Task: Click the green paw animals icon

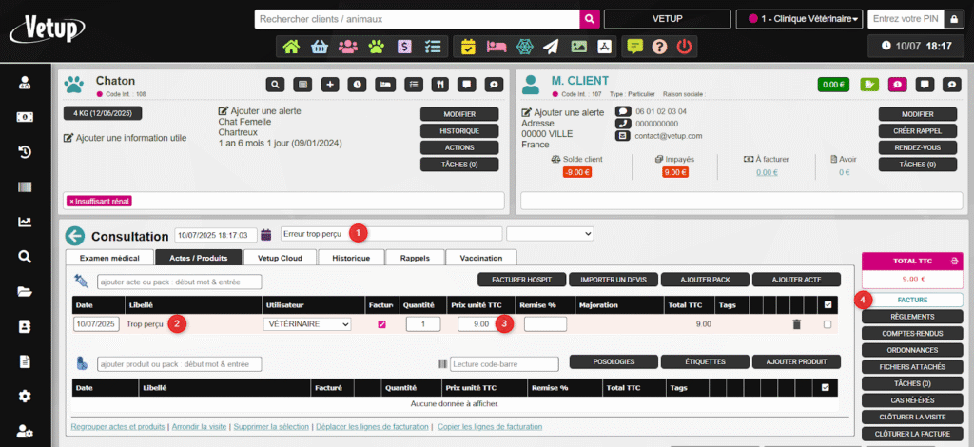Action: pos(377,46)
